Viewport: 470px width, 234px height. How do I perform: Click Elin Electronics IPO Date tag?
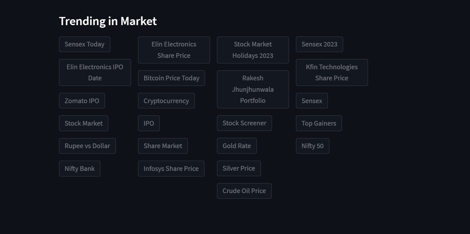coord(95,72)
